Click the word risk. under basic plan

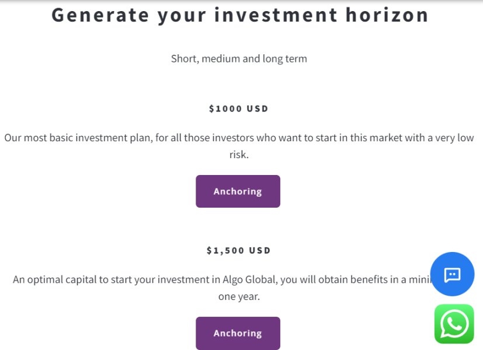click(x=239, y=155)
